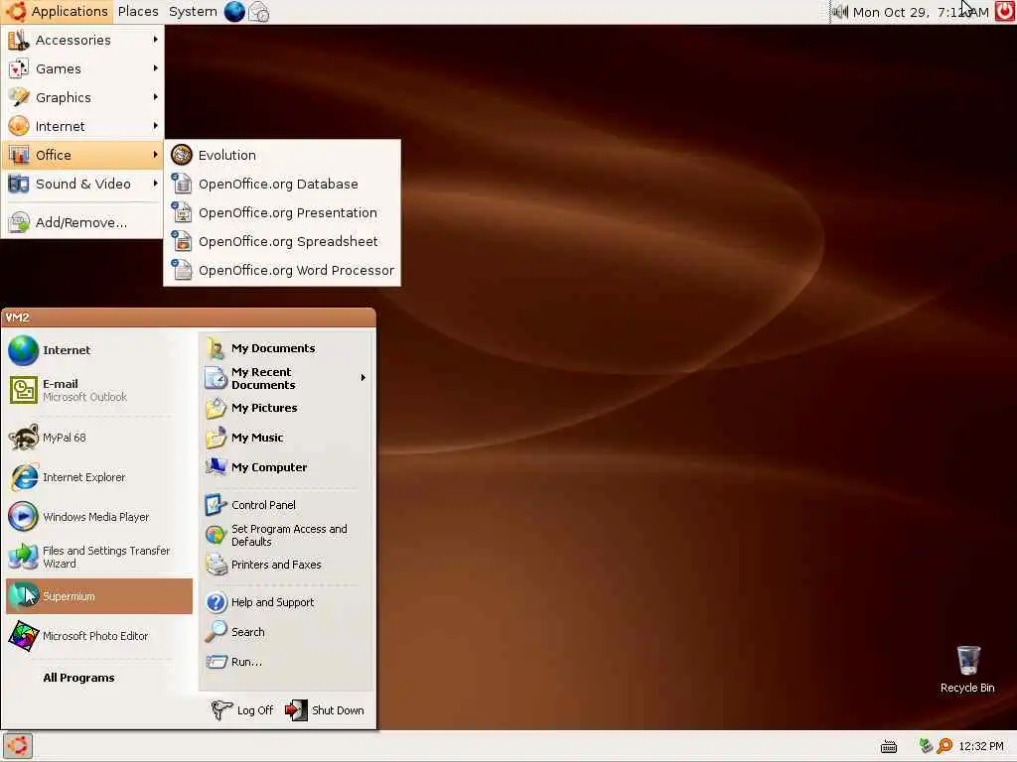The height and width of the screenshot is (762, 1017).
Task: Open Search from start menu
Action: 285,632
